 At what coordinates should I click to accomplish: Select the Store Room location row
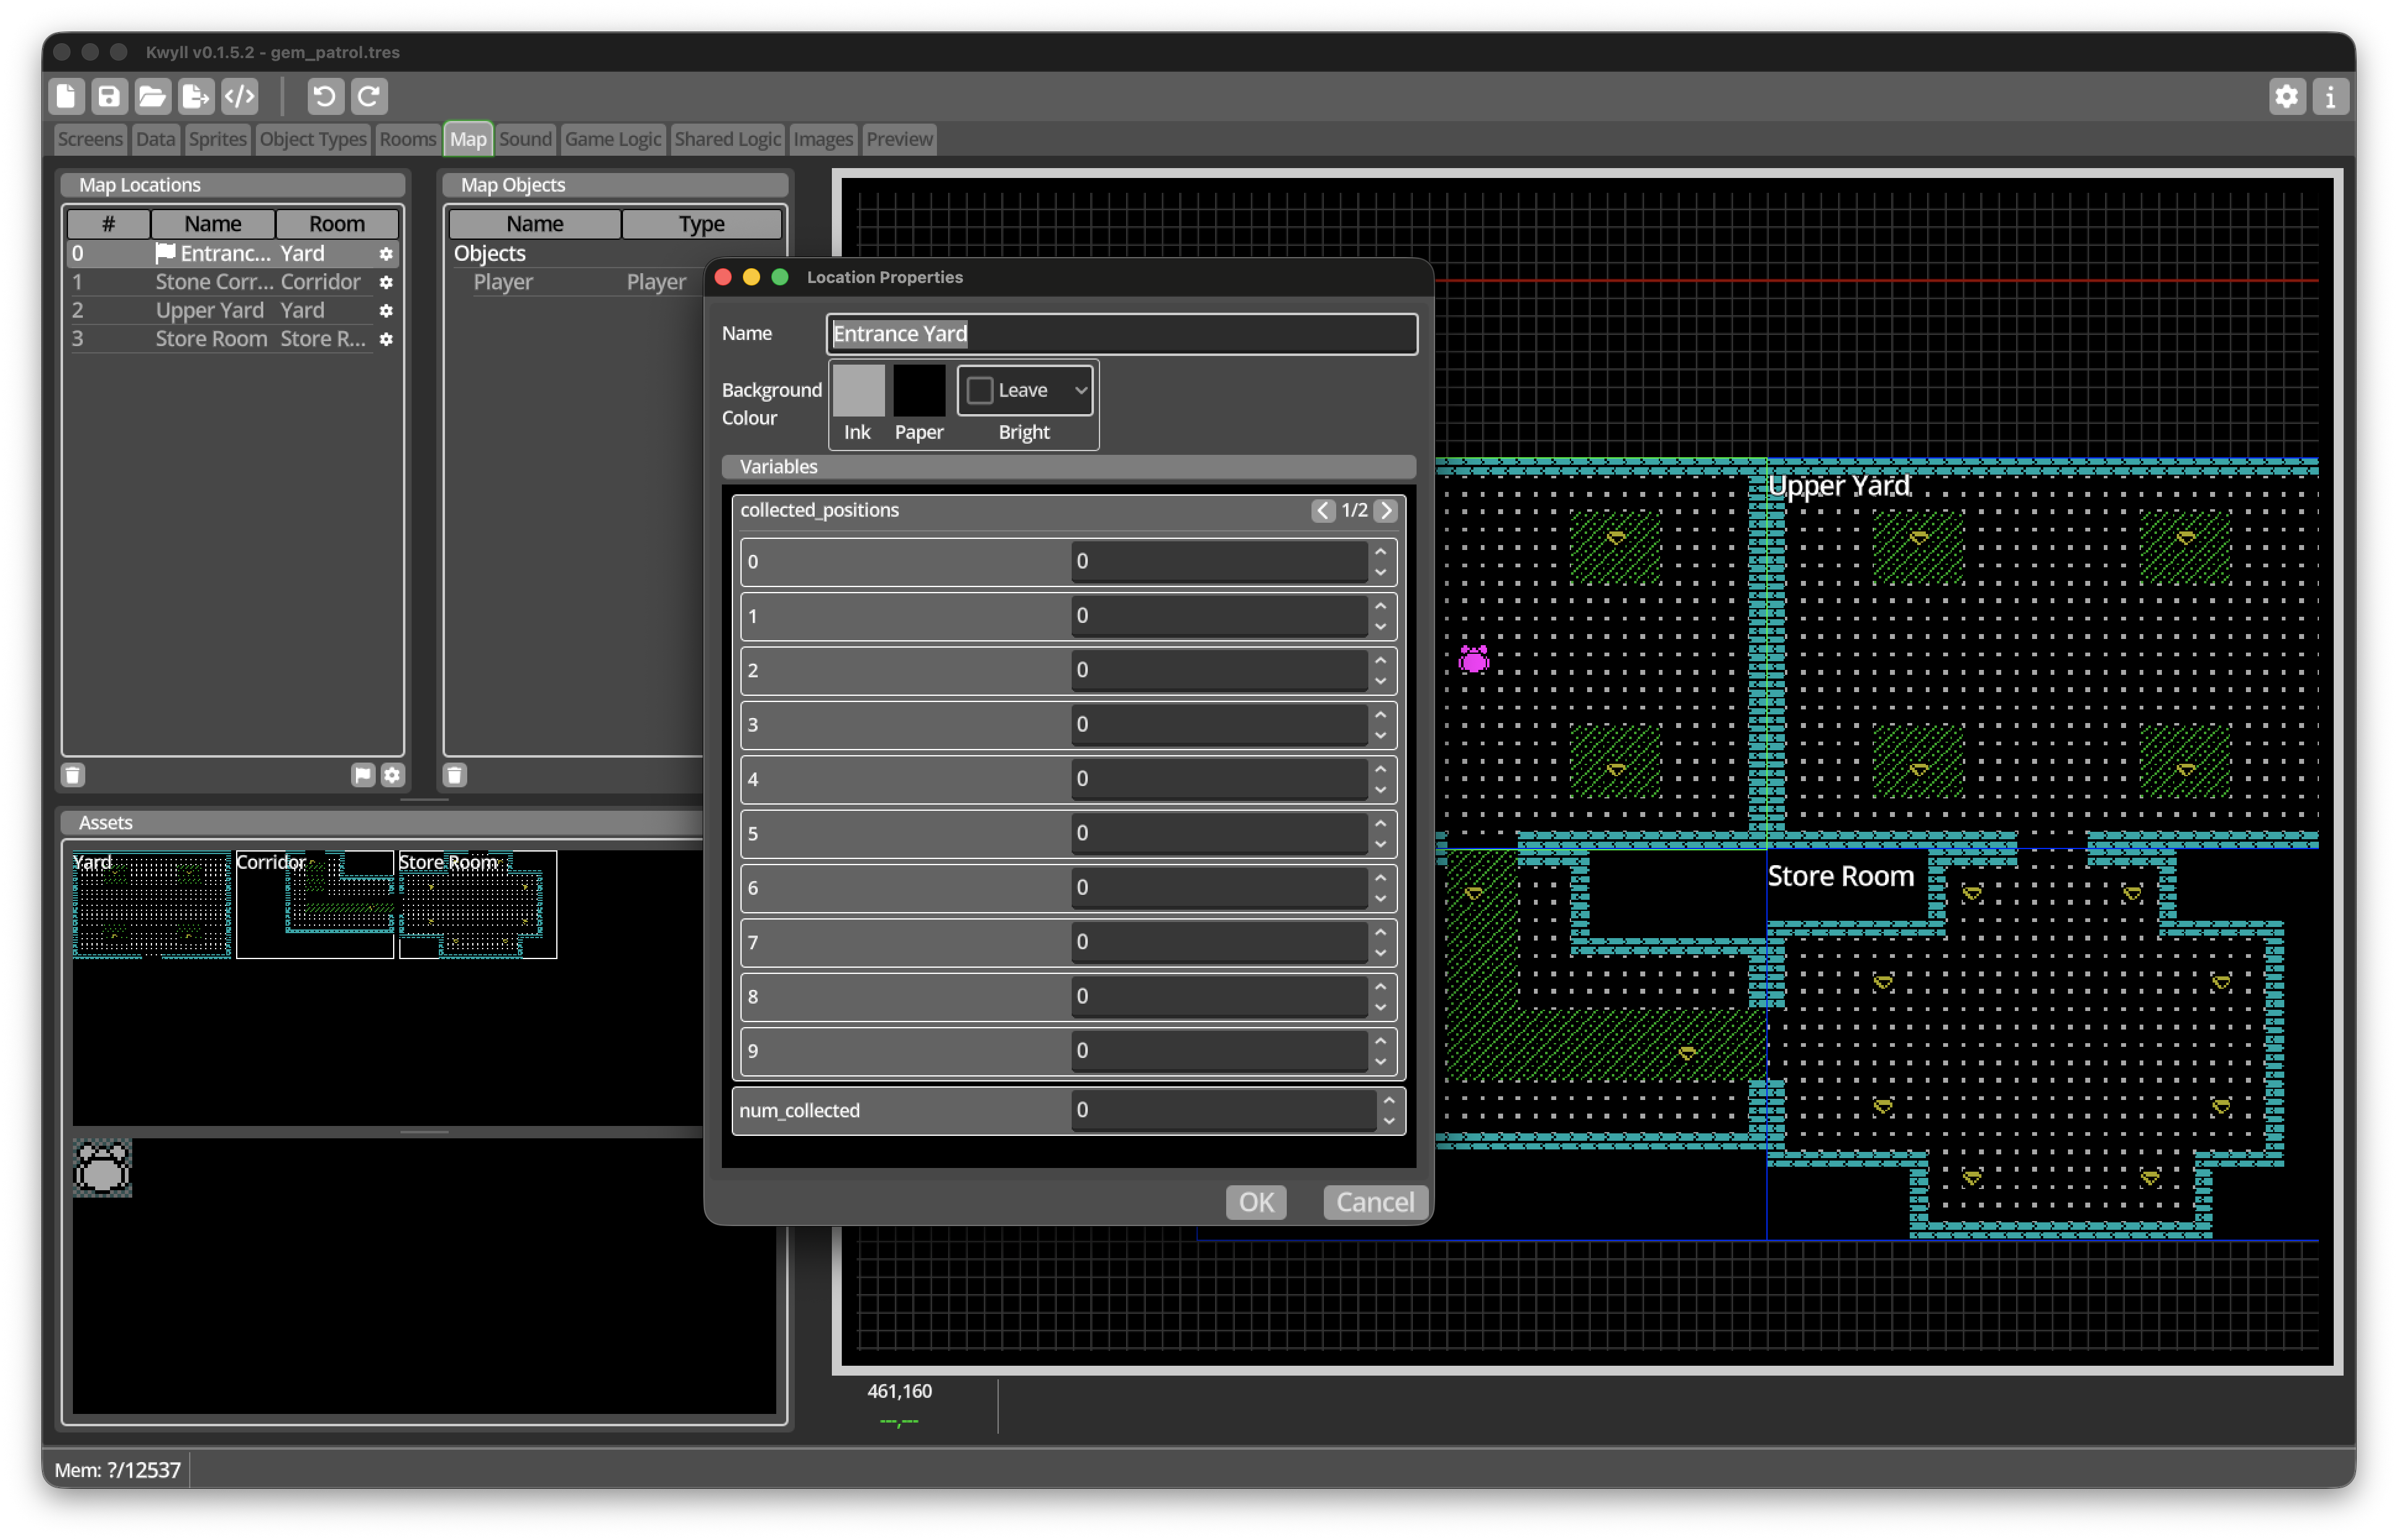(x=234, y=339)
